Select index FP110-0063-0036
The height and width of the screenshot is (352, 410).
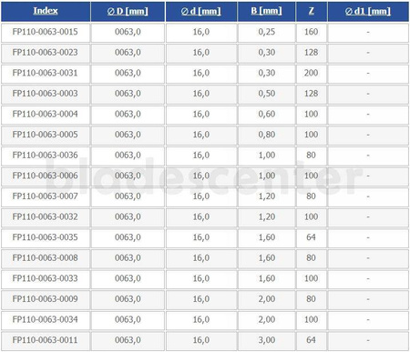[45, 156]
